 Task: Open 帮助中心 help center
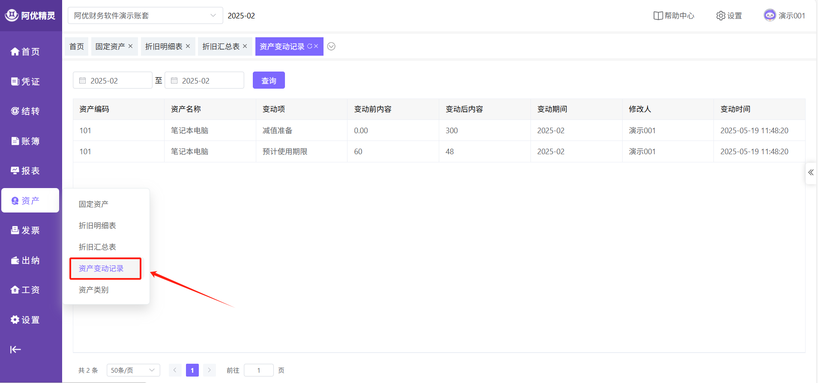click(x=674, y=16)
